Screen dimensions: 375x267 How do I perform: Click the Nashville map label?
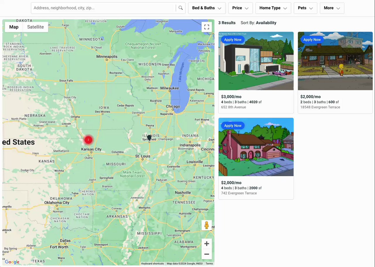click(183, 193)
